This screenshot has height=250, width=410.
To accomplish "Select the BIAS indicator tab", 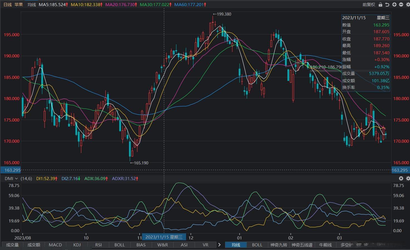I will pyautogui.click(x=141, y=245).
